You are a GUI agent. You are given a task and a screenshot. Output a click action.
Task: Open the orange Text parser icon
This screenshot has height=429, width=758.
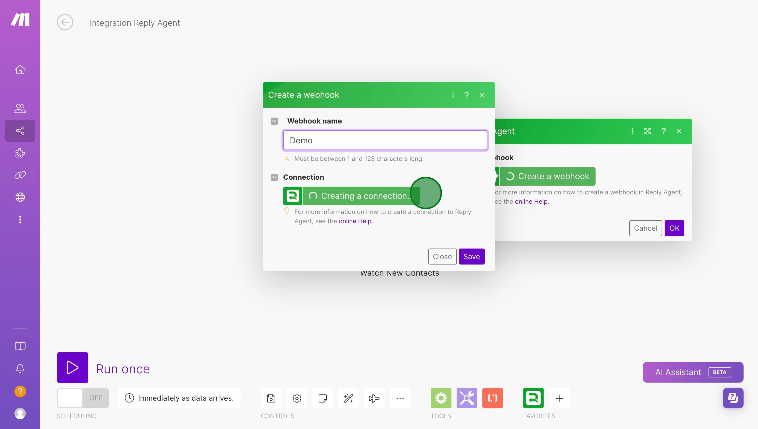point(492,398)
